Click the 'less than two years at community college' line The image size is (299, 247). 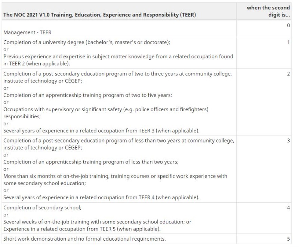pos(118,144)
